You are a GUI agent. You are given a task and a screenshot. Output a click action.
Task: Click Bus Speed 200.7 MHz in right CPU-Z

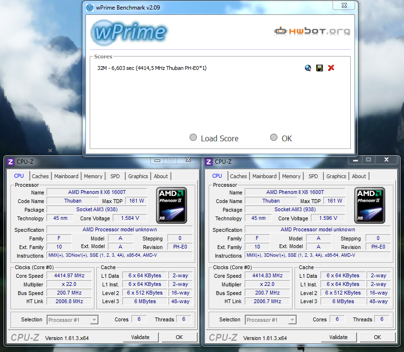[267, 293]
